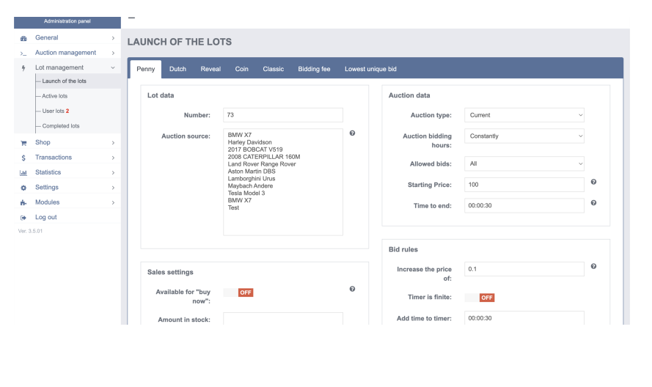Switch to the Coin tab
This screenshot has width=652, height=387.
click(241, 69)
